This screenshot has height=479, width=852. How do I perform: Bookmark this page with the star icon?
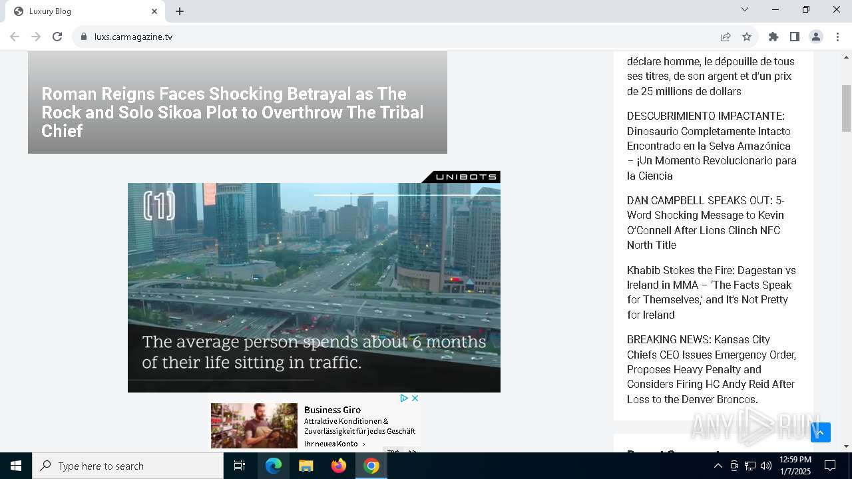(x=747, y=37)
